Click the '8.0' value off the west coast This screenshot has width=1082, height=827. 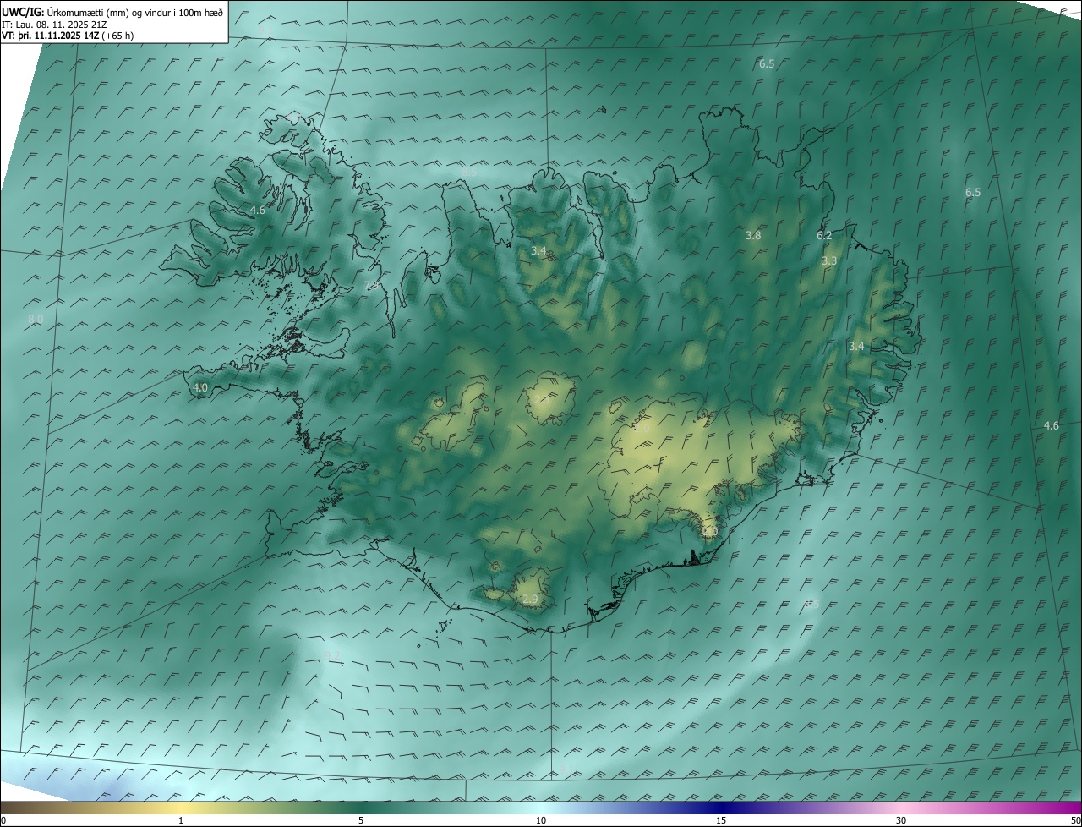coord(36,319)
